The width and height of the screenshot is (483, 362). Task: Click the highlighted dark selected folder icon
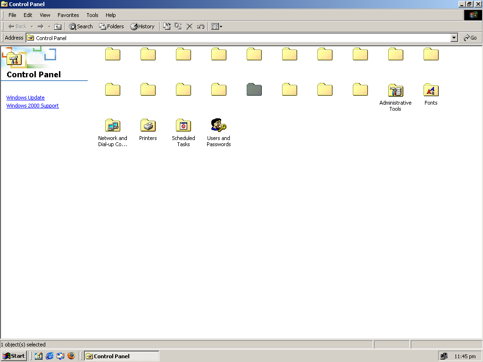pyautogui.click(x=254, y=90)
